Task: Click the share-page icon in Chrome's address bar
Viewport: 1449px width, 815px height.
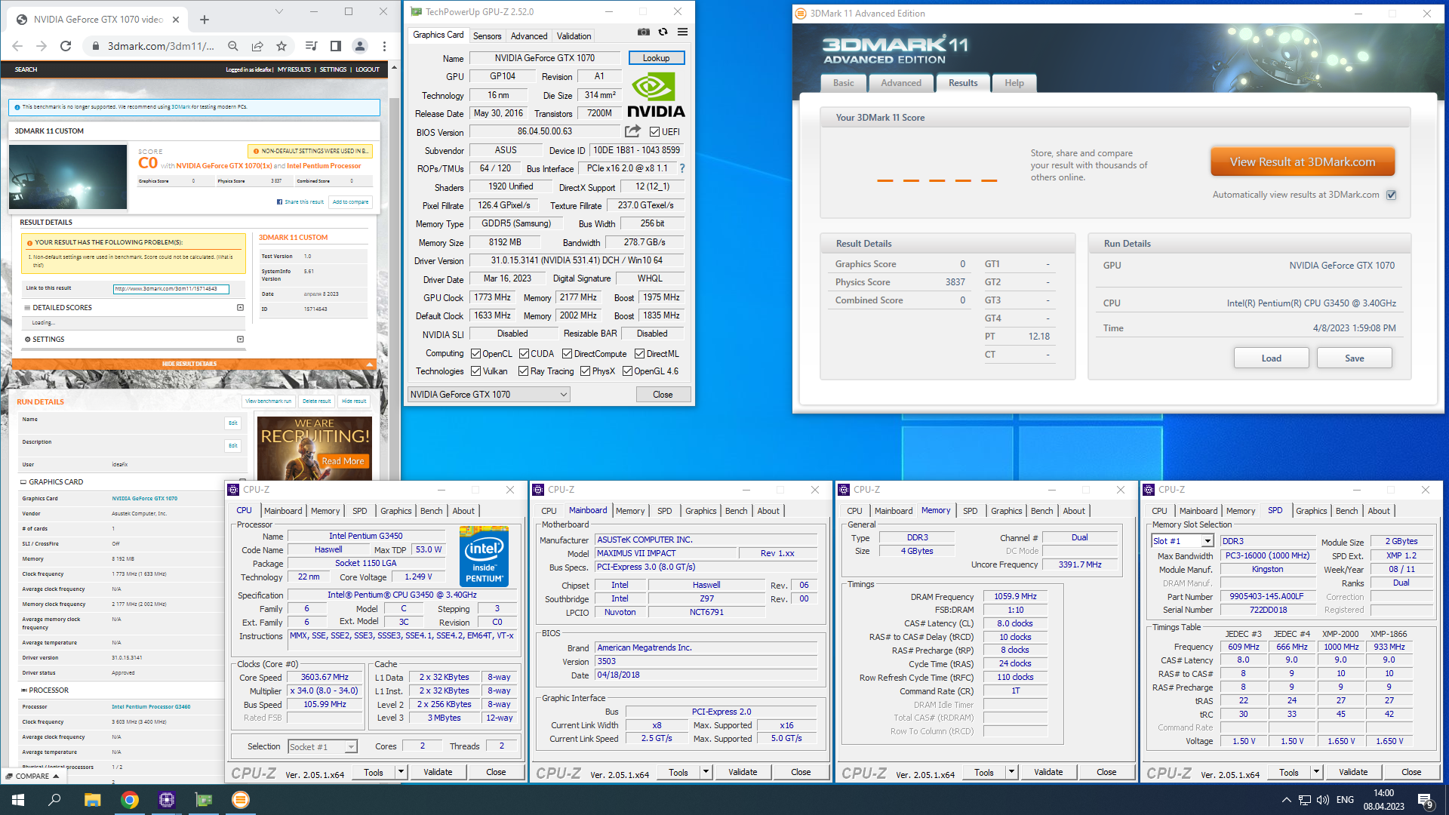Action: [257, 46]
